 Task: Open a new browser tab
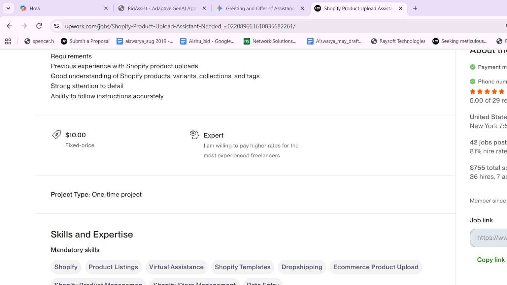[x=415, y=9]
